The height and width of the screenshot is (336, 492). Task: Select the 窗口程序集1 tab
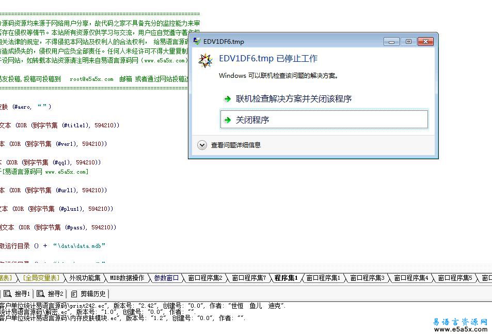[324, 278]
